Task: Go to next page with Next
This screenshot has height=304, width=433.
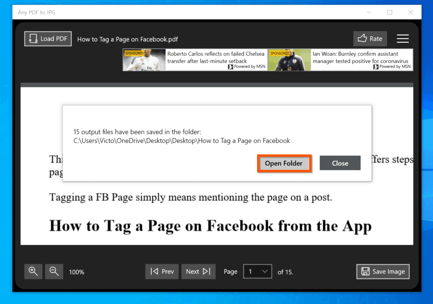Action: 198,271
